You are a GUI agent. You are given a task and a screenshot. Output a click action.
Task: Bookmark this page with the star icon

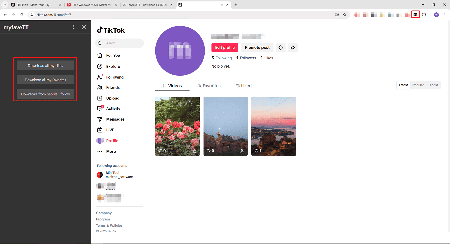pos(345,15)
